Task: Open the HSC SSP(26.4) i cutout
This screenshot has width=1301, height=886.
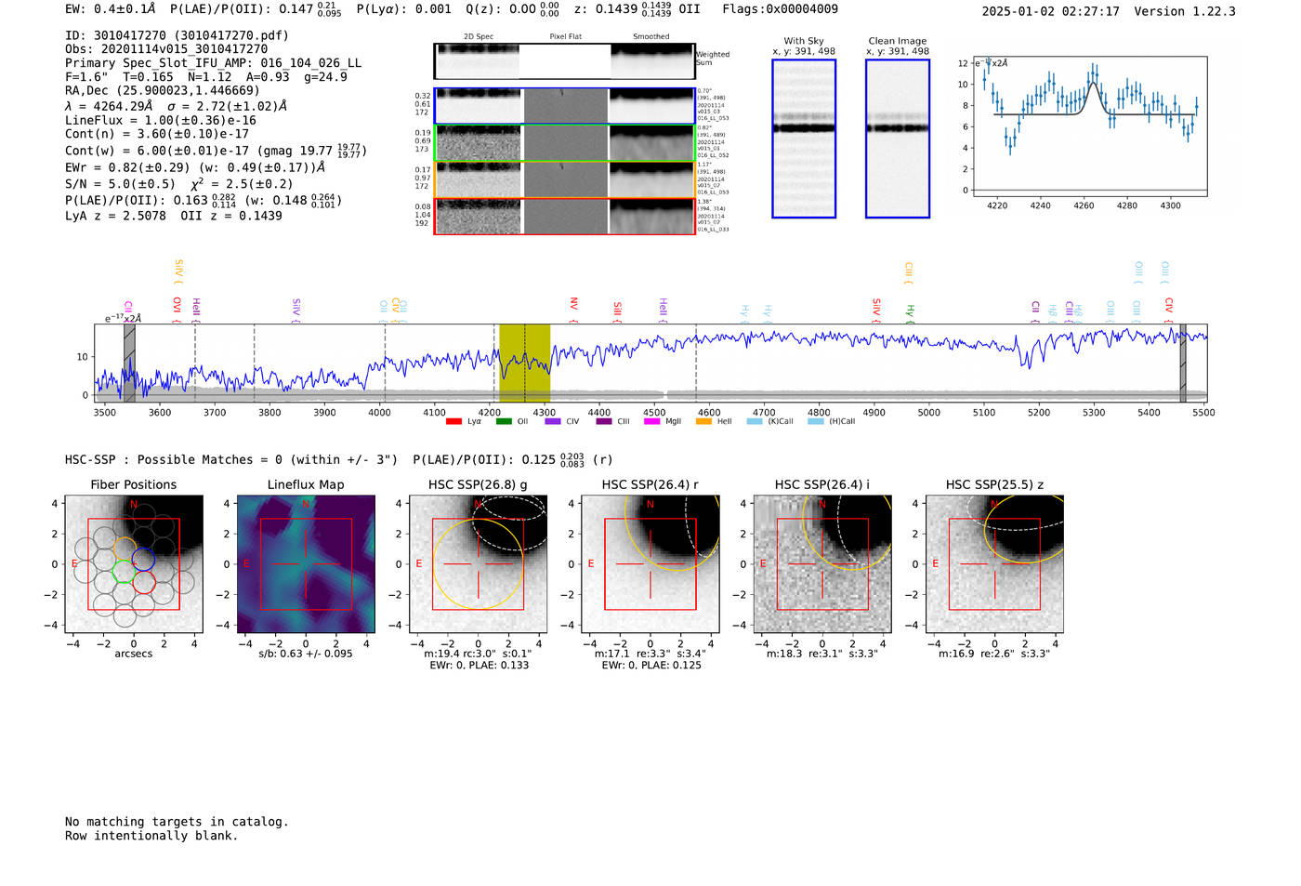Action: click(x=822, y=564)
